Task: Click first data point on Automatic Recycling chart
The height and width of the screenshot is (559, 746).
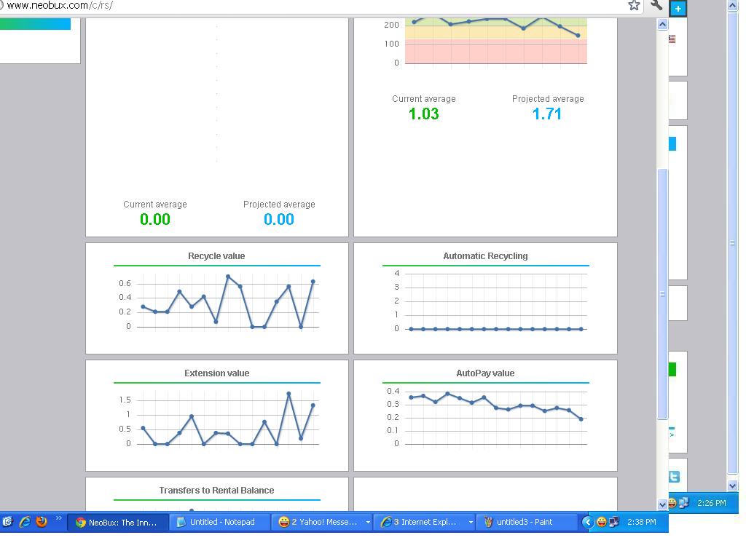Action: [411, 329]
